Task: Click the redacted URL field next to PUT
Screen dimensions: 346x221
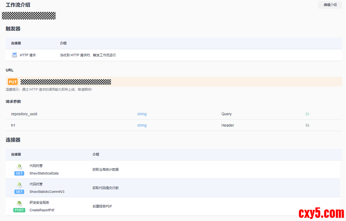Action: click(66, 82)
